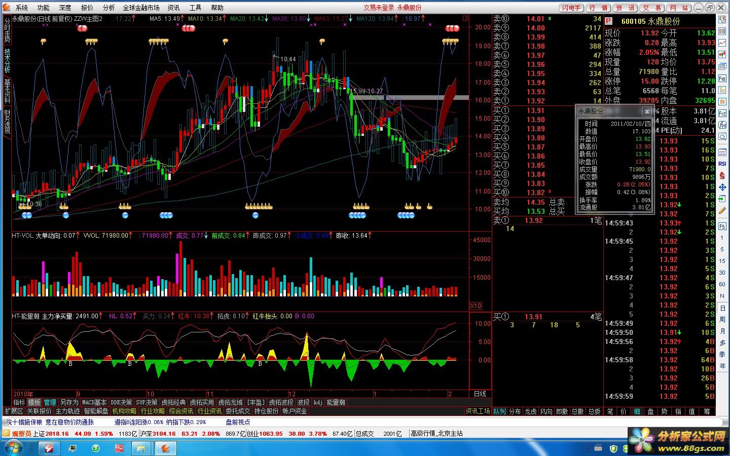This screenshot has height=456, width=730.
Task: Switch to the 模板 tab
Action: pos(34,402)
